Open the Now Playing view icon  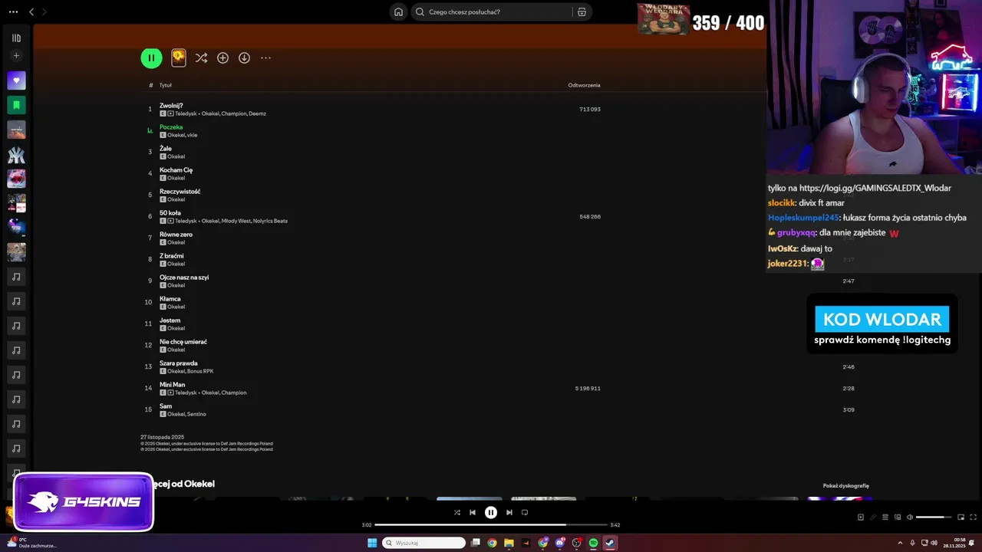point(861,517)
